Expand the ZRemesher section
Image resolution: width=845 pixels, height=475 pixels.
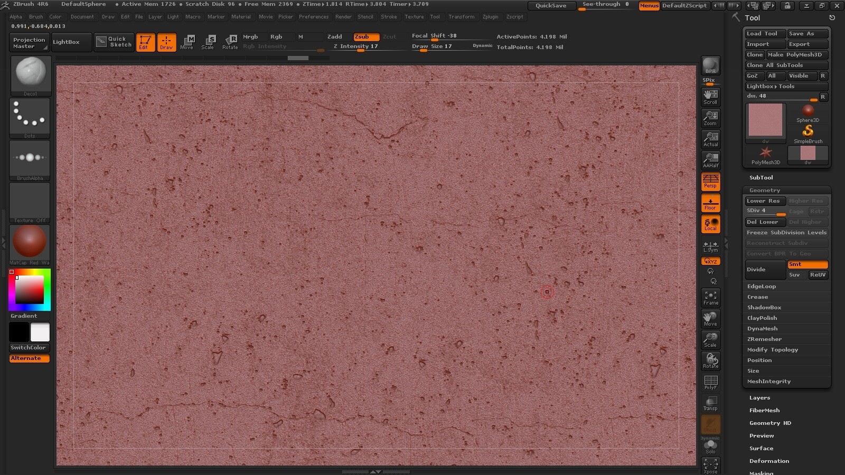click(x=764, y=339)
